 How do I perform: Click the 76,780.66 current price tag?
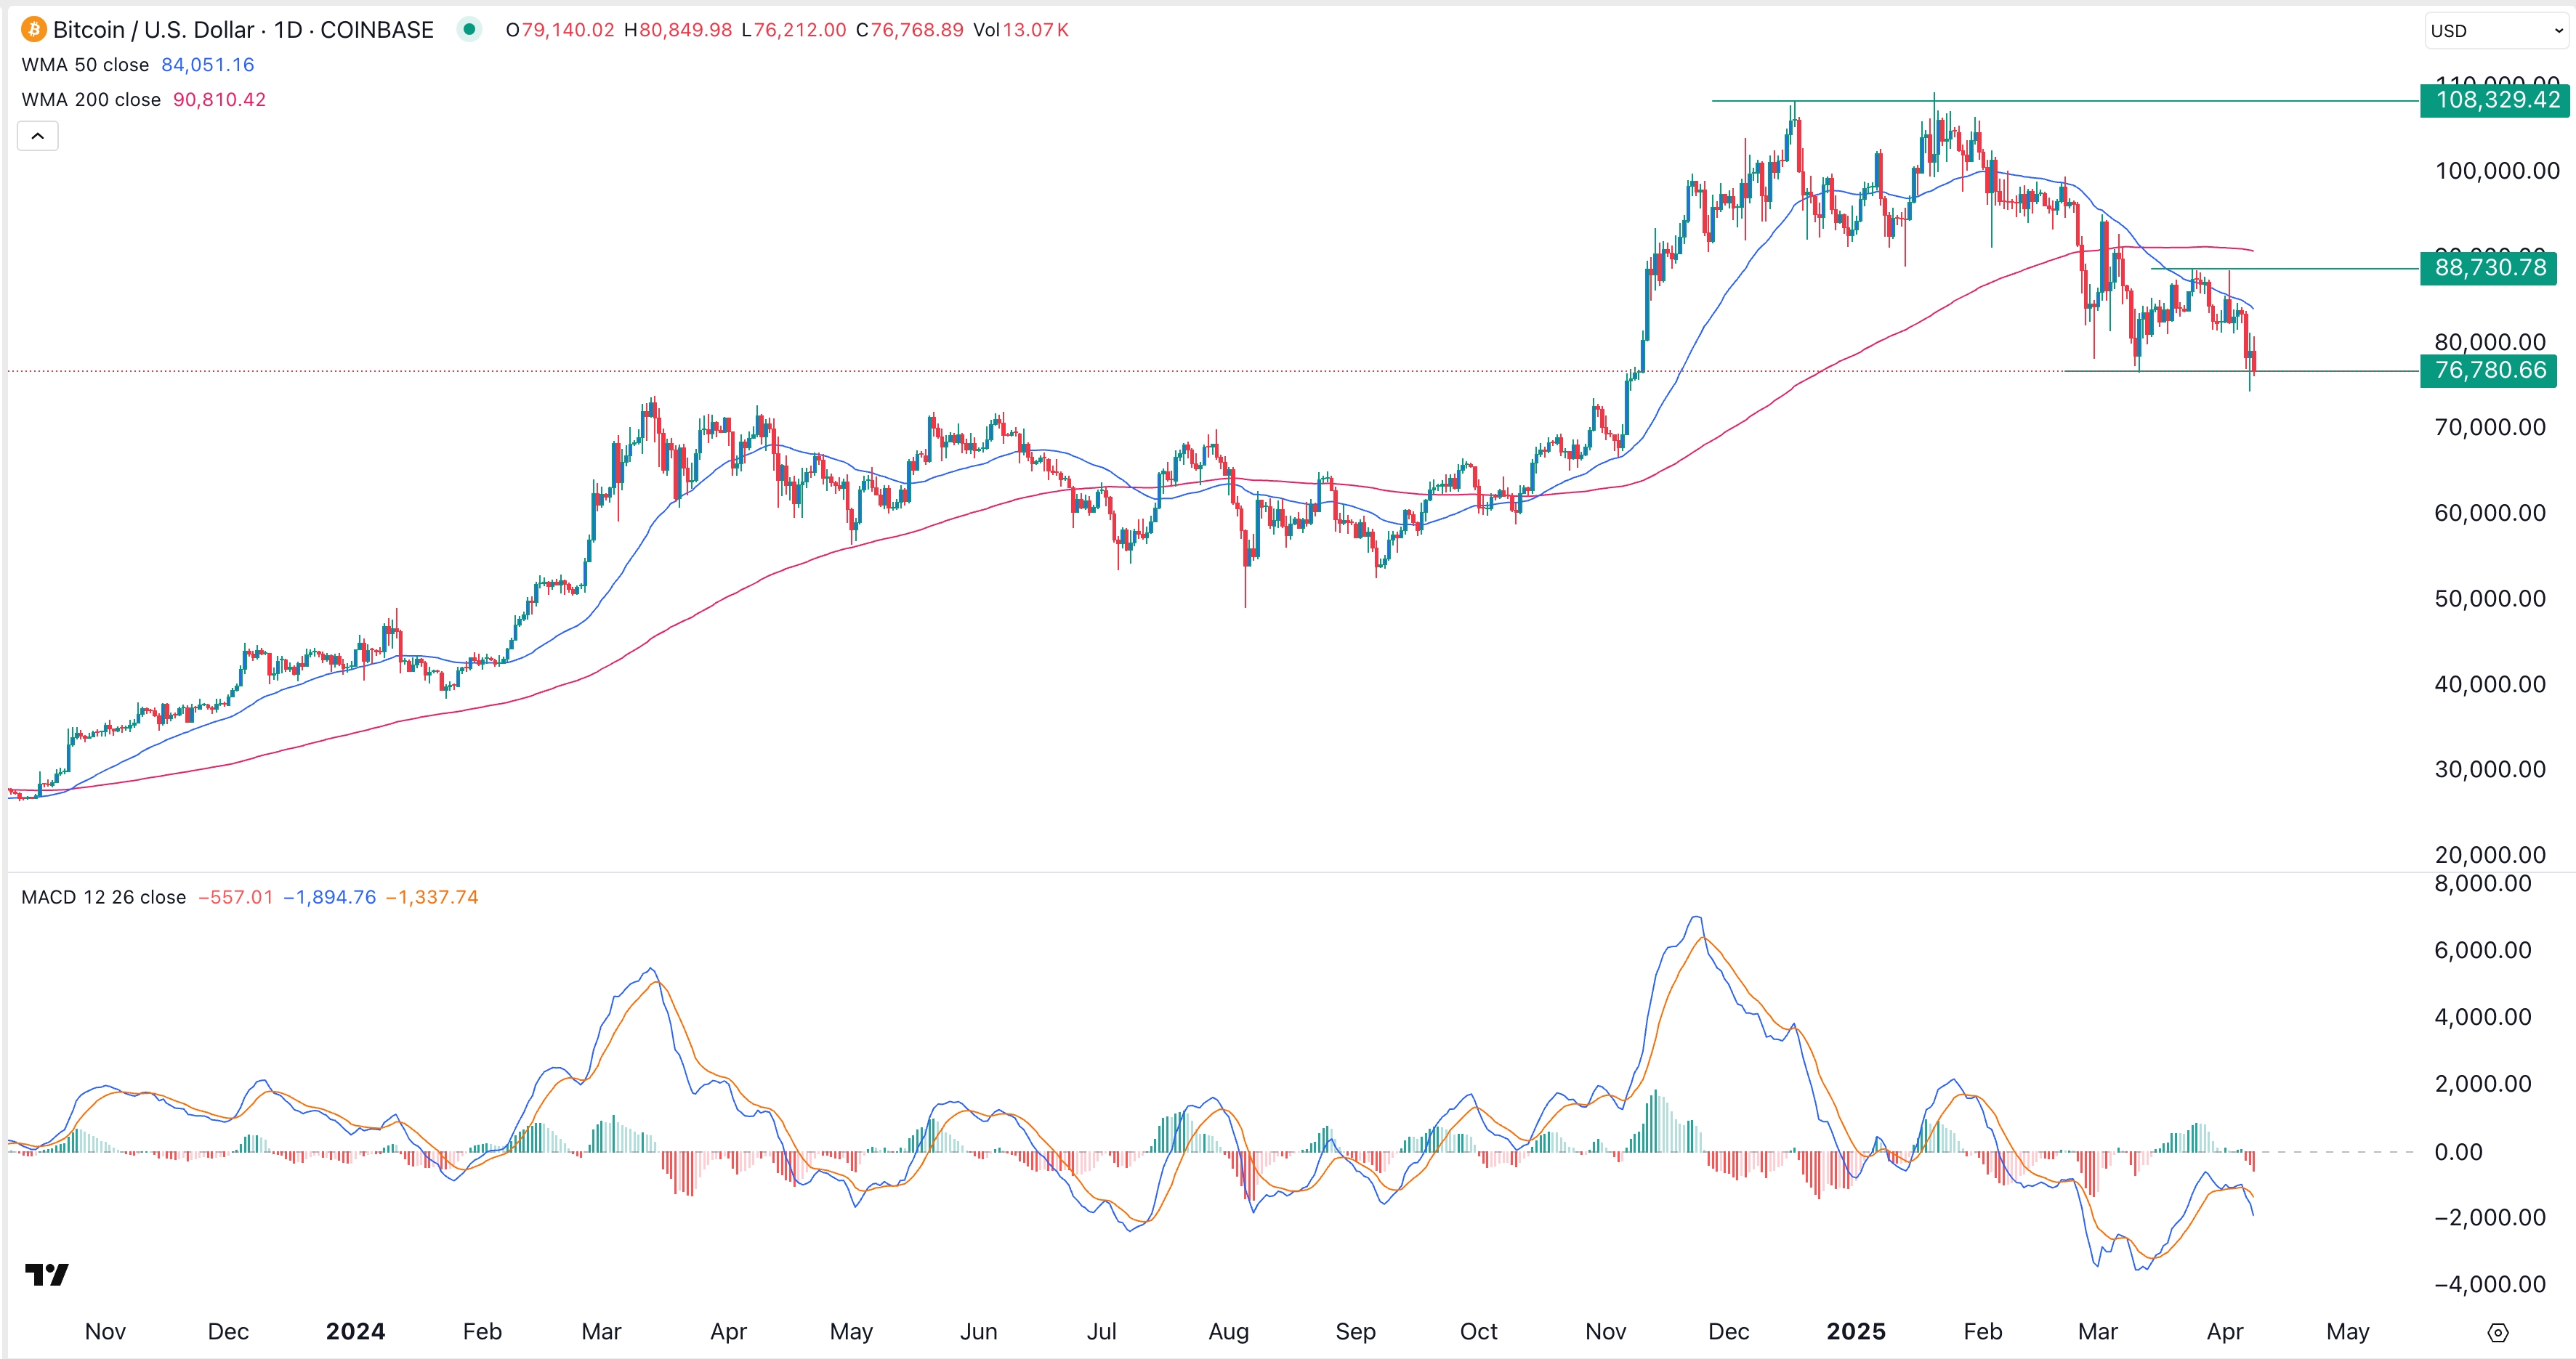pos(2488,370)
